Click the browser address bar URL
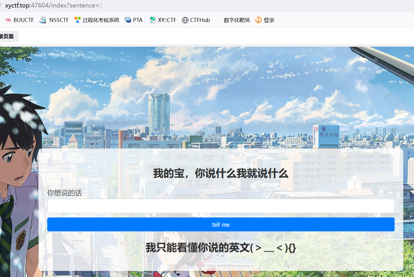The image size is (414, 277). [54, 5]
